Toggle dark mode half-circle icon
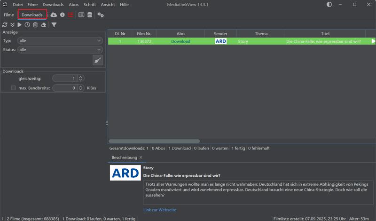This screenshot has height=221, width=376. (329, 4)
